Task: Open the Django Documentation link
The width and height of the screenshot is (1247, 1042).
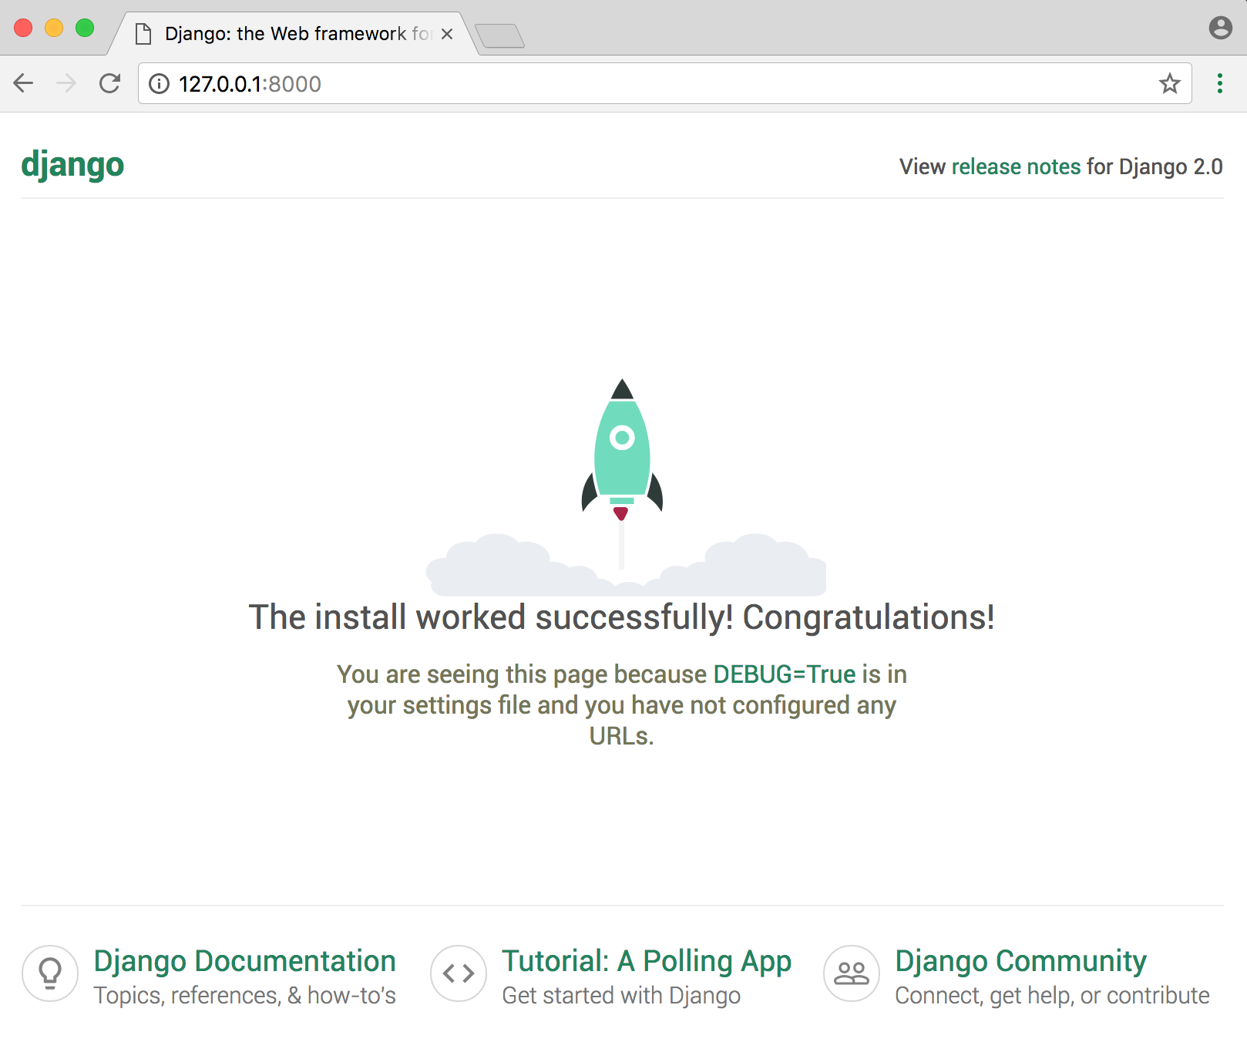Action: [244, 961]
